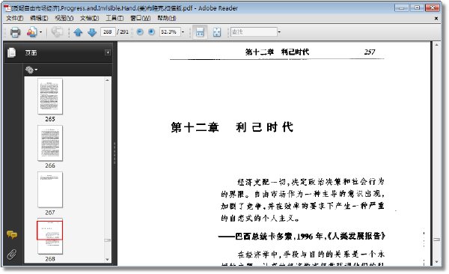
Task: Click document scroll down arrow
Action: click(x=436, y=261)
